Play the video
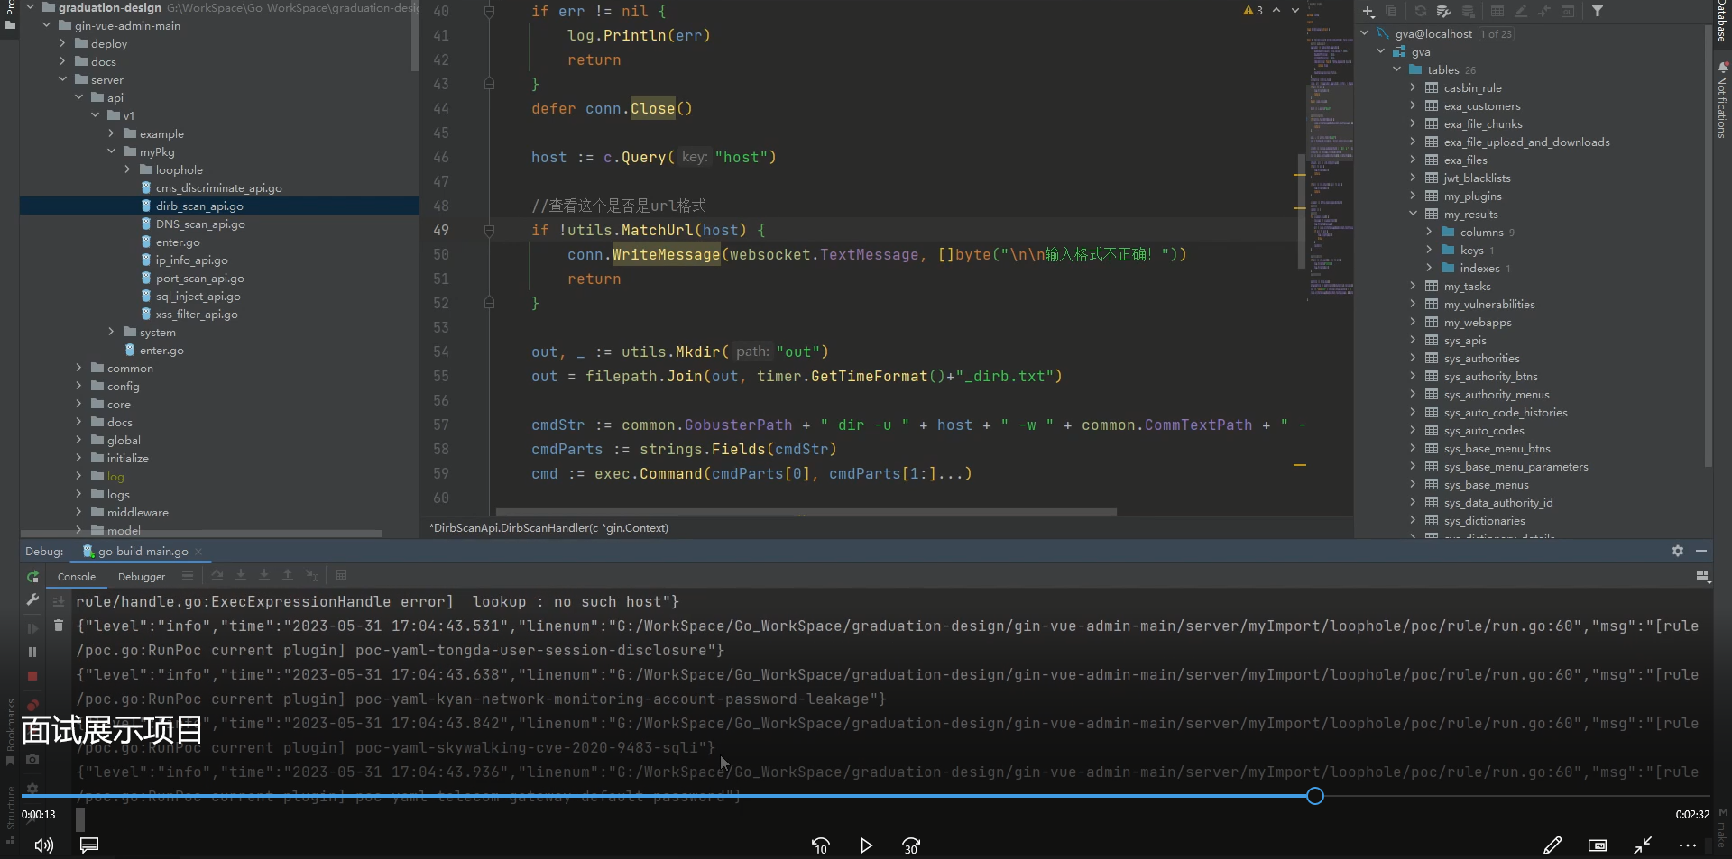The height and width of the screenshot is (859, 1732). tap(866, 845)
